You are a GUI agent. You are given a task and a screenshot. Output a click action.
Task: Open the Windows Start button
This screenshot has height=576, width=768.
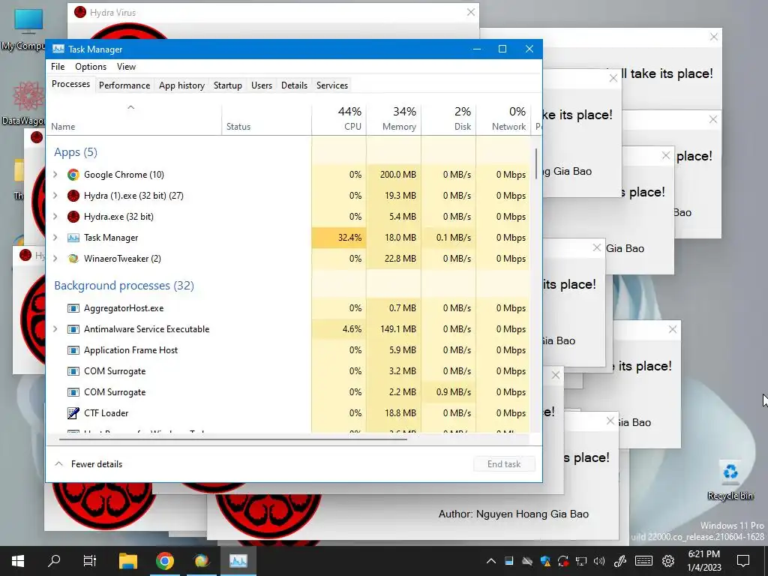[x=18, y=561]
